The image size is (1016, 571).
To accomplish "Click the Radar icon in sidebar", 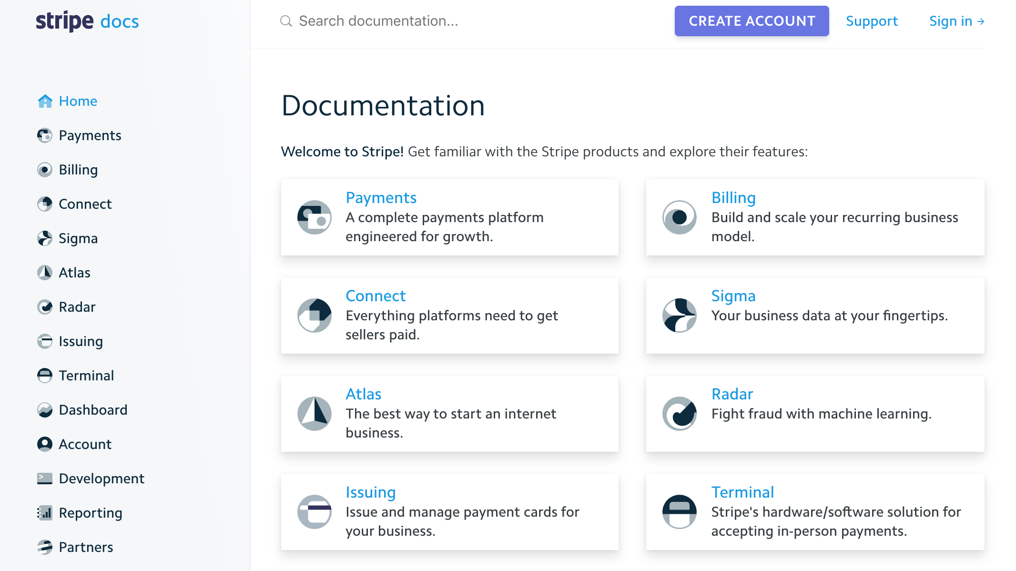I will pyautogui.click(x=45, y=307).
